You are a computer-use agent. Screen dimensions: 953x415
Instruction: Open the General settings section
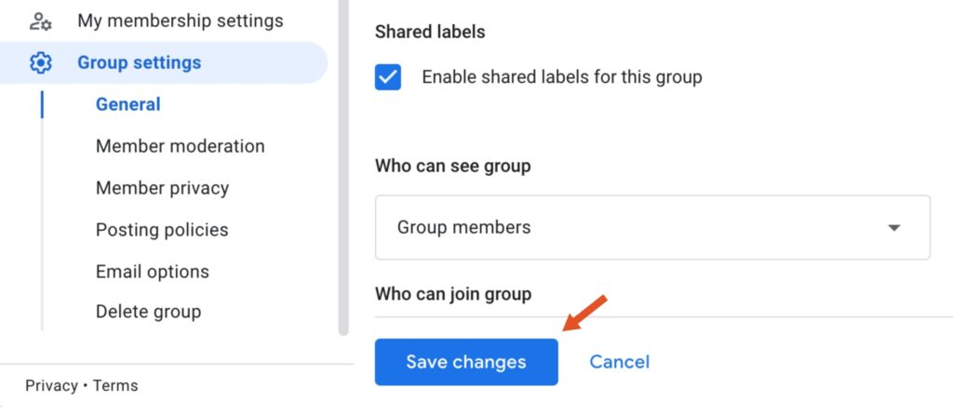128,104
